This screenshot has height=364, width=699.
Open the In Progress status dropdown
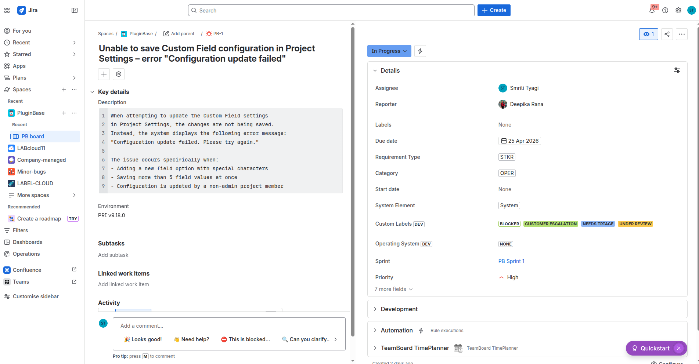(389, 51)
